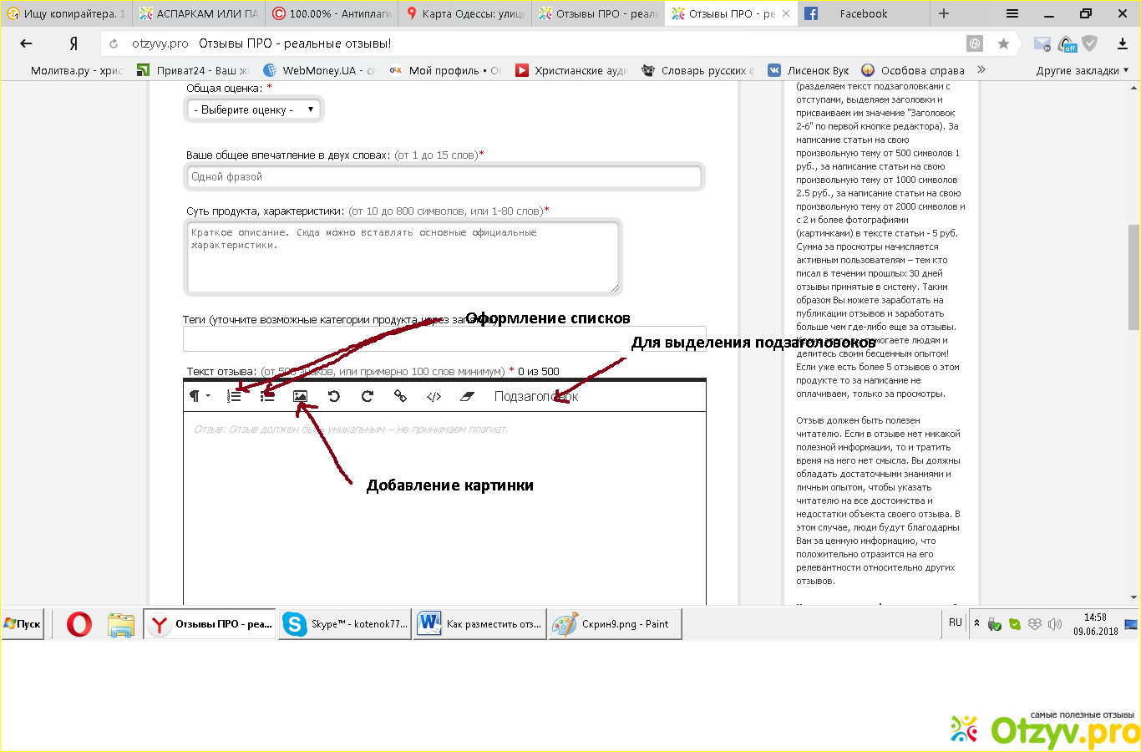Image resolution: width=1141 pixels, height=752 pixels.
Task: Bookmark the page with the star icon
Action: (1003, 43)
